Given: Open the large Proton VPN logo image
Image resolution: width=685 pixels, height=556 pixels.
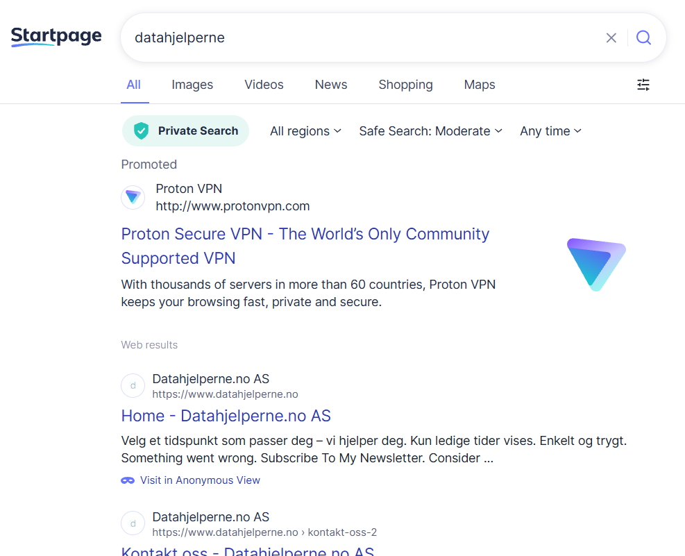Looking at the screenshot, I should 596,264.
